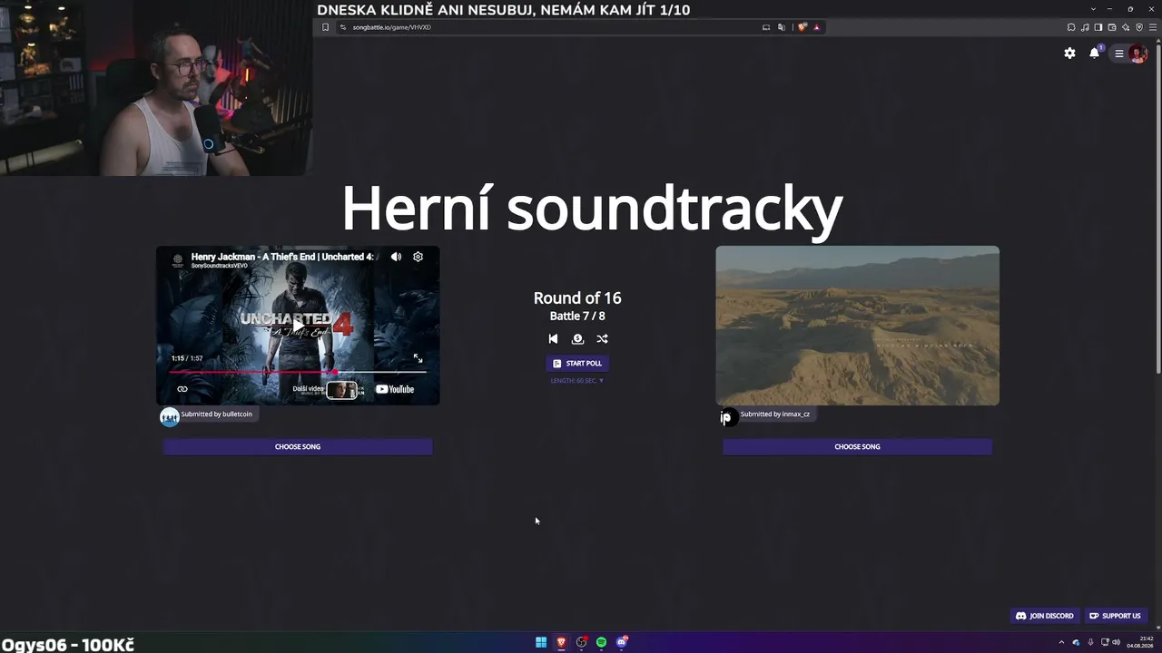Open the browser extensions puzzle icon
1162x653 pixels.
tap(1071, 27)
